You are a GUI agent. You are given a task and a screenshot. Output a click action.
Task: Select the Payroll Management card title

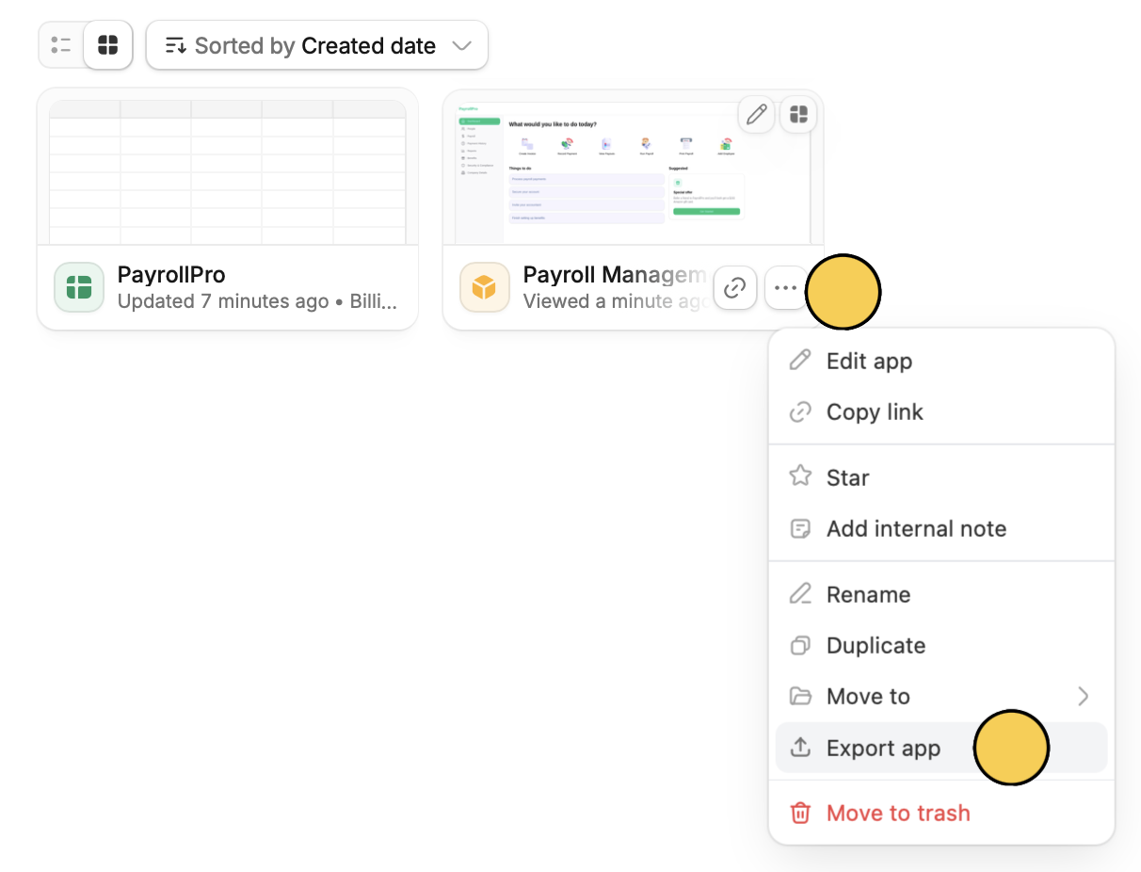click(615, 275)
